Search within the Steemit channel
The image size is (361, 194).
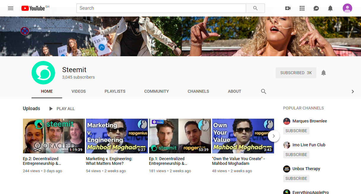point(264,91)
